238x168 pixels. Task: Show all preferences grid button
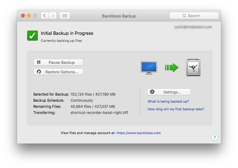point(65,16)
